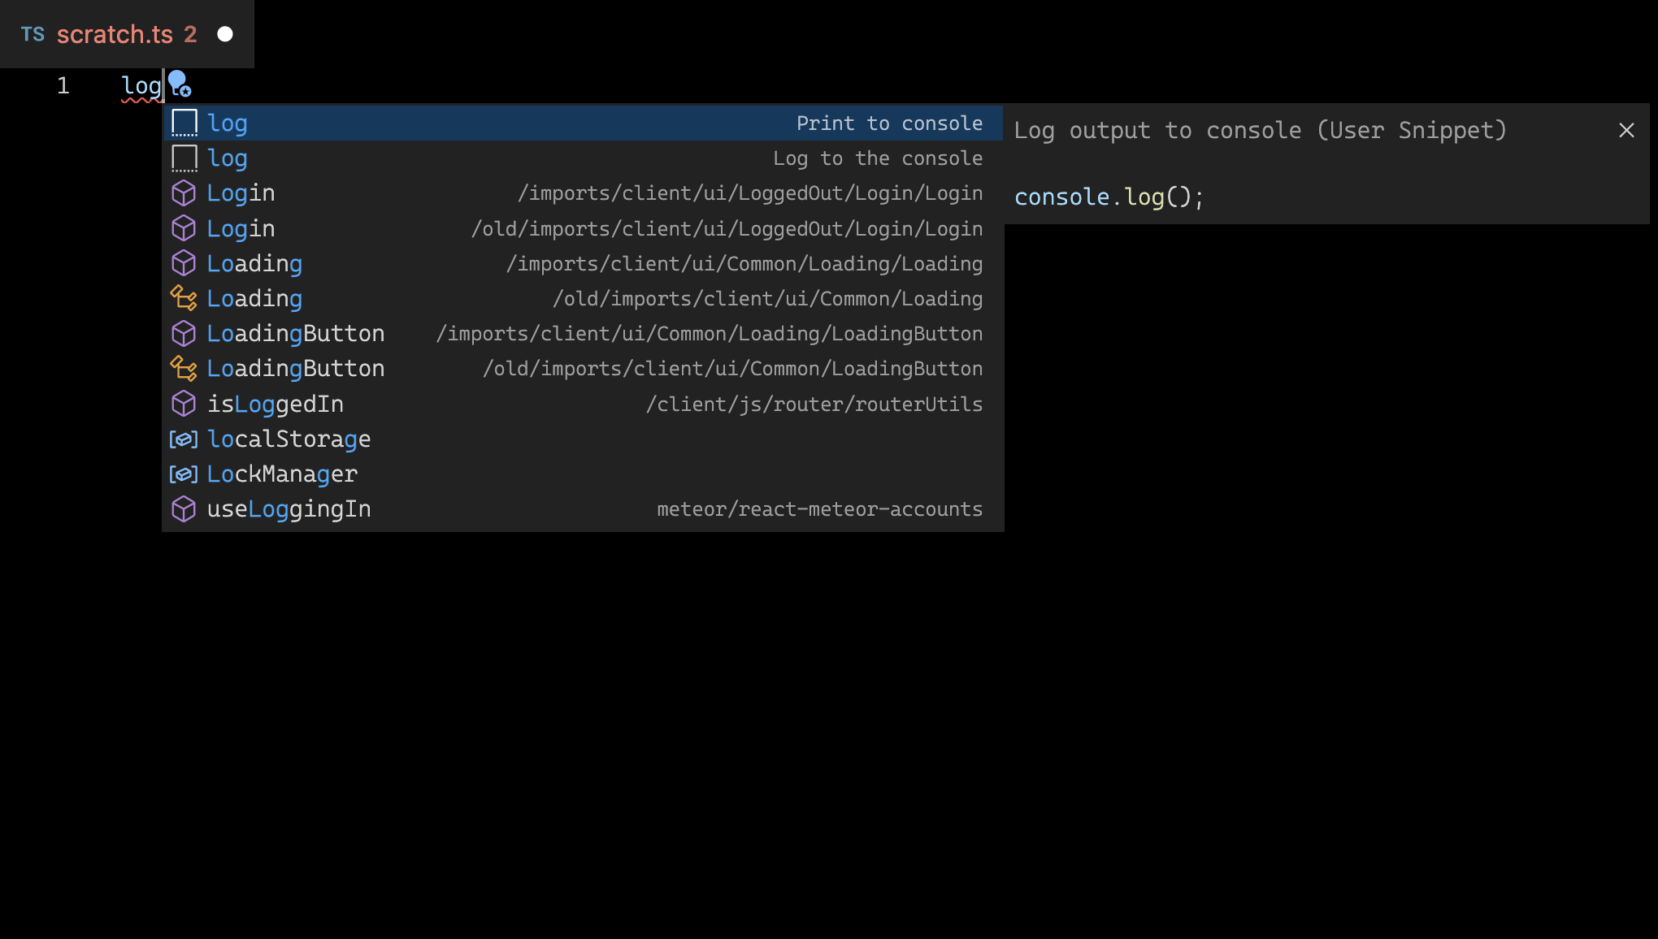
Task: Click the cube icon next to the first Login suggestion
Action: pos(184,193)
